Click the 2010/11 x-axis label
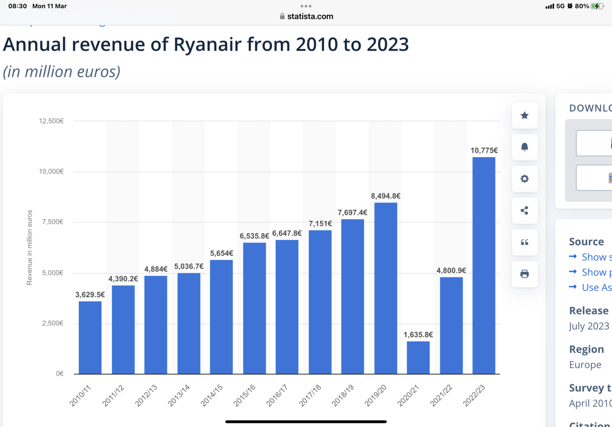Screen dimensions: 612x427 click(80, 395)
